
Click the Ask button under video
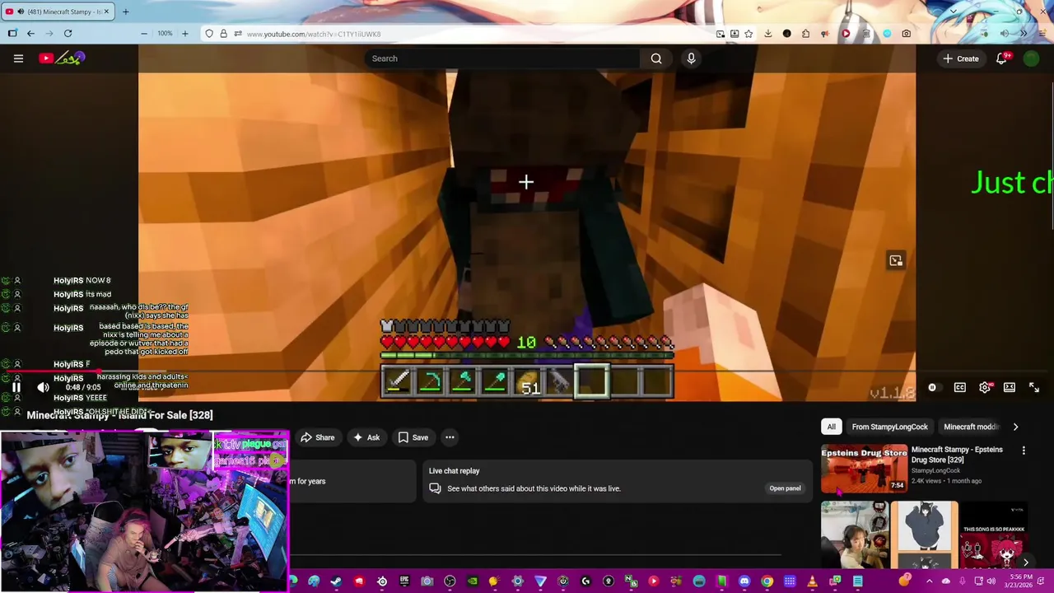click(x=366, y=437)
